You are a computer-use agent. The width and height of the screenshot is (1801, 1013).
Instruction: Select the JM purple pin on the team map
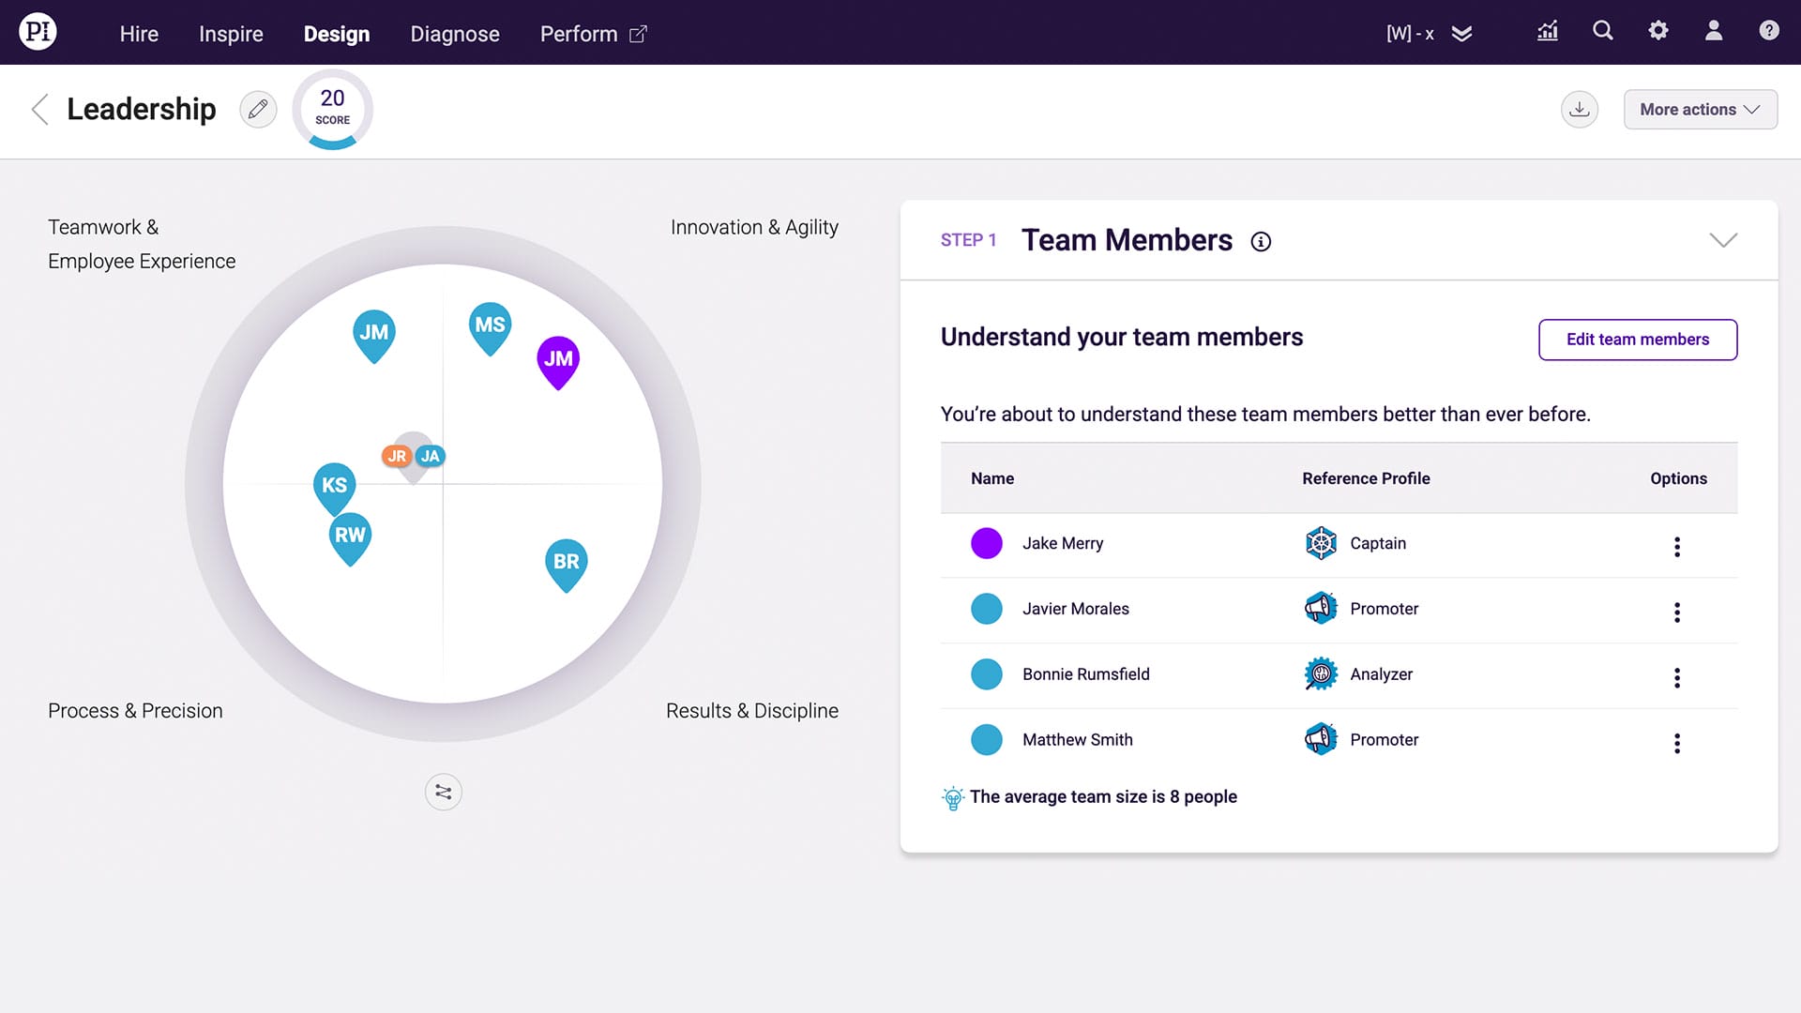[x=558, y=359]
